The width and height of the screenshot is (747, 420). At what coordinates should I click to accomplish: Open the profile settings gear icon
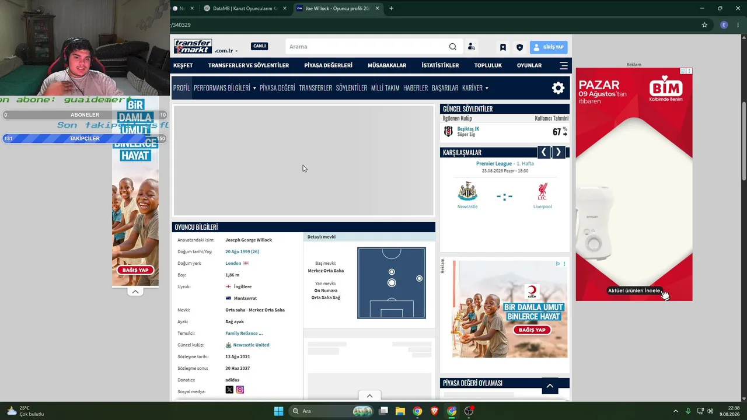pos(558,88)
